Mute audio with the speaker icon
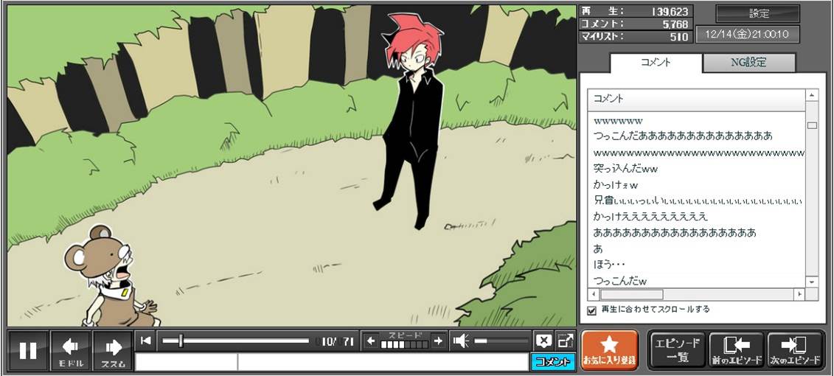This screenshot has height=376, width=834. tap(461, 341)
